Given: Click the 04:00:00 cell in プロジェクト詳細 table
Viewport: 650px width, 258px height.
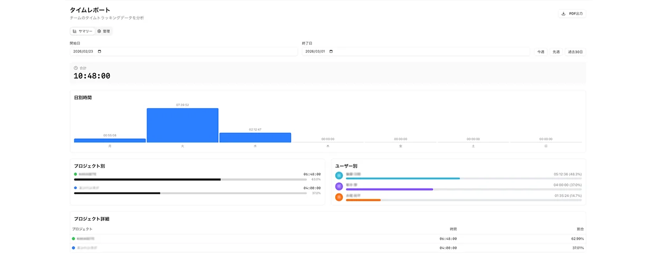Looking at the screenshot, I should (449, 247).
